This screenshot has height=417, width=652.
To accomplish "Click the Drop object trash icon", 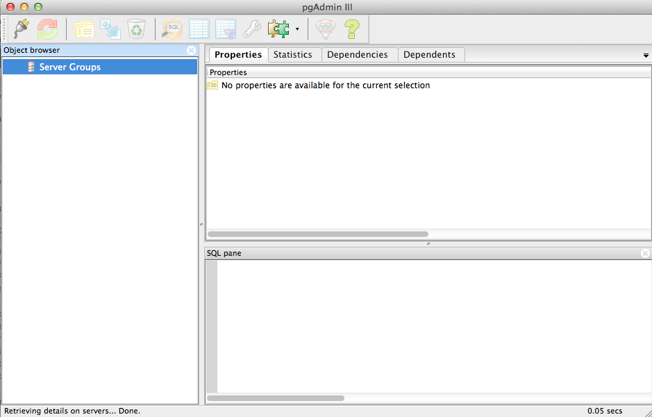I will (x=136, y=29).
